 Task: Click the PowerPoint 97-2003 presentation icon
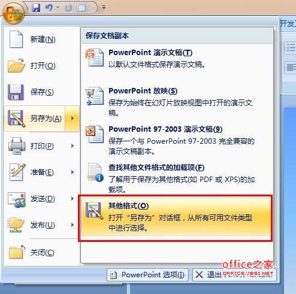point(95,134)
